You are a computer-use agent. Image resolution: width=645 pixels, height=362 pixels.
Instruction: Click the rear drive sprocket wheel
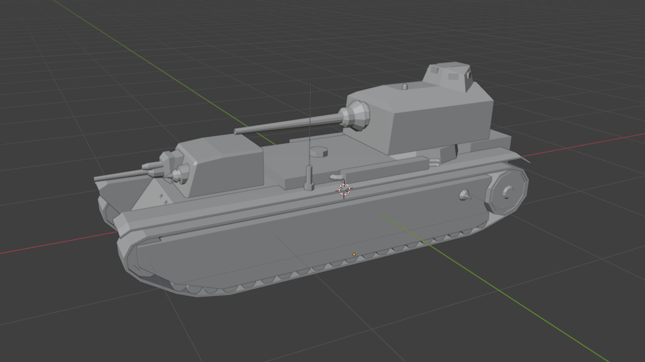point(507,191)
